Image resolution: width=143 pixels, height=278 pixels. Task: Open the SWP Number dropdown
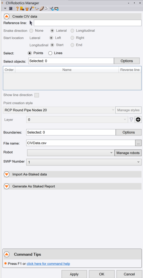[84, 162]
